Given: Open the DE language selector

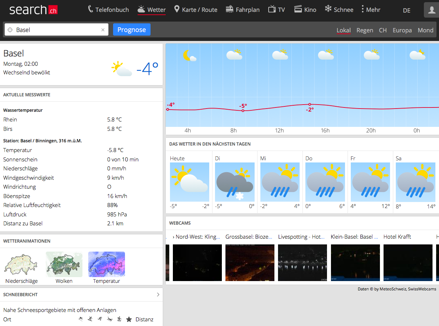Looking at the screenshot, I should click(x=407, y=10).
